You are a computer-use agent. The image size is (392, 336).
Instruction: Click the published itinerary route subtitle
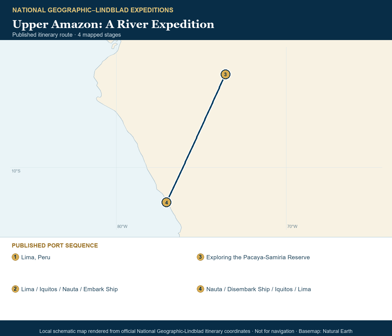click(x=67, y=35)
